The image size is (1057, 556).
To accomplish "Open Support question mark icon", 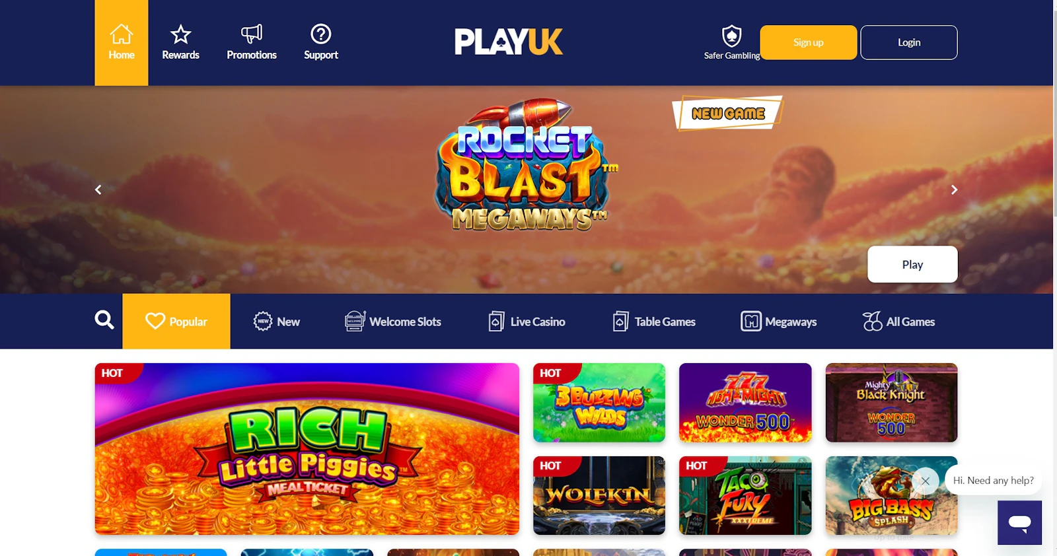I will click(x=321, y=34).
